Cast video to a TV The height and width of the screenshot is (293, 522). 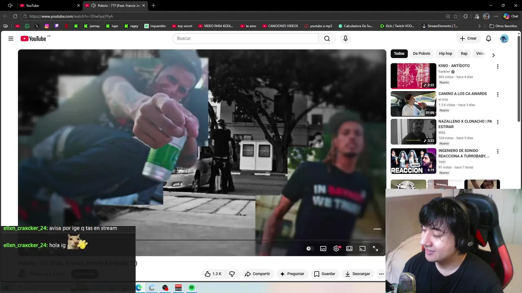(x=363, y=249)
